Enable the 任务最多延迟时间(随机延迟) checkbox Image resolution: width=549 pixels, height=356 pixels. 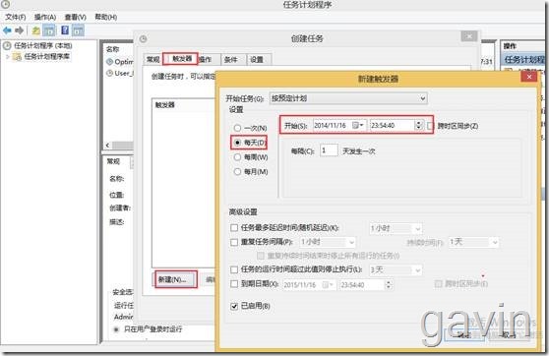(234, 228)
